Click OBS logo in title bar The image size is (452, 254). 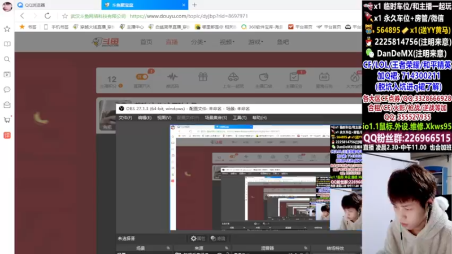[x=121, y=108]
